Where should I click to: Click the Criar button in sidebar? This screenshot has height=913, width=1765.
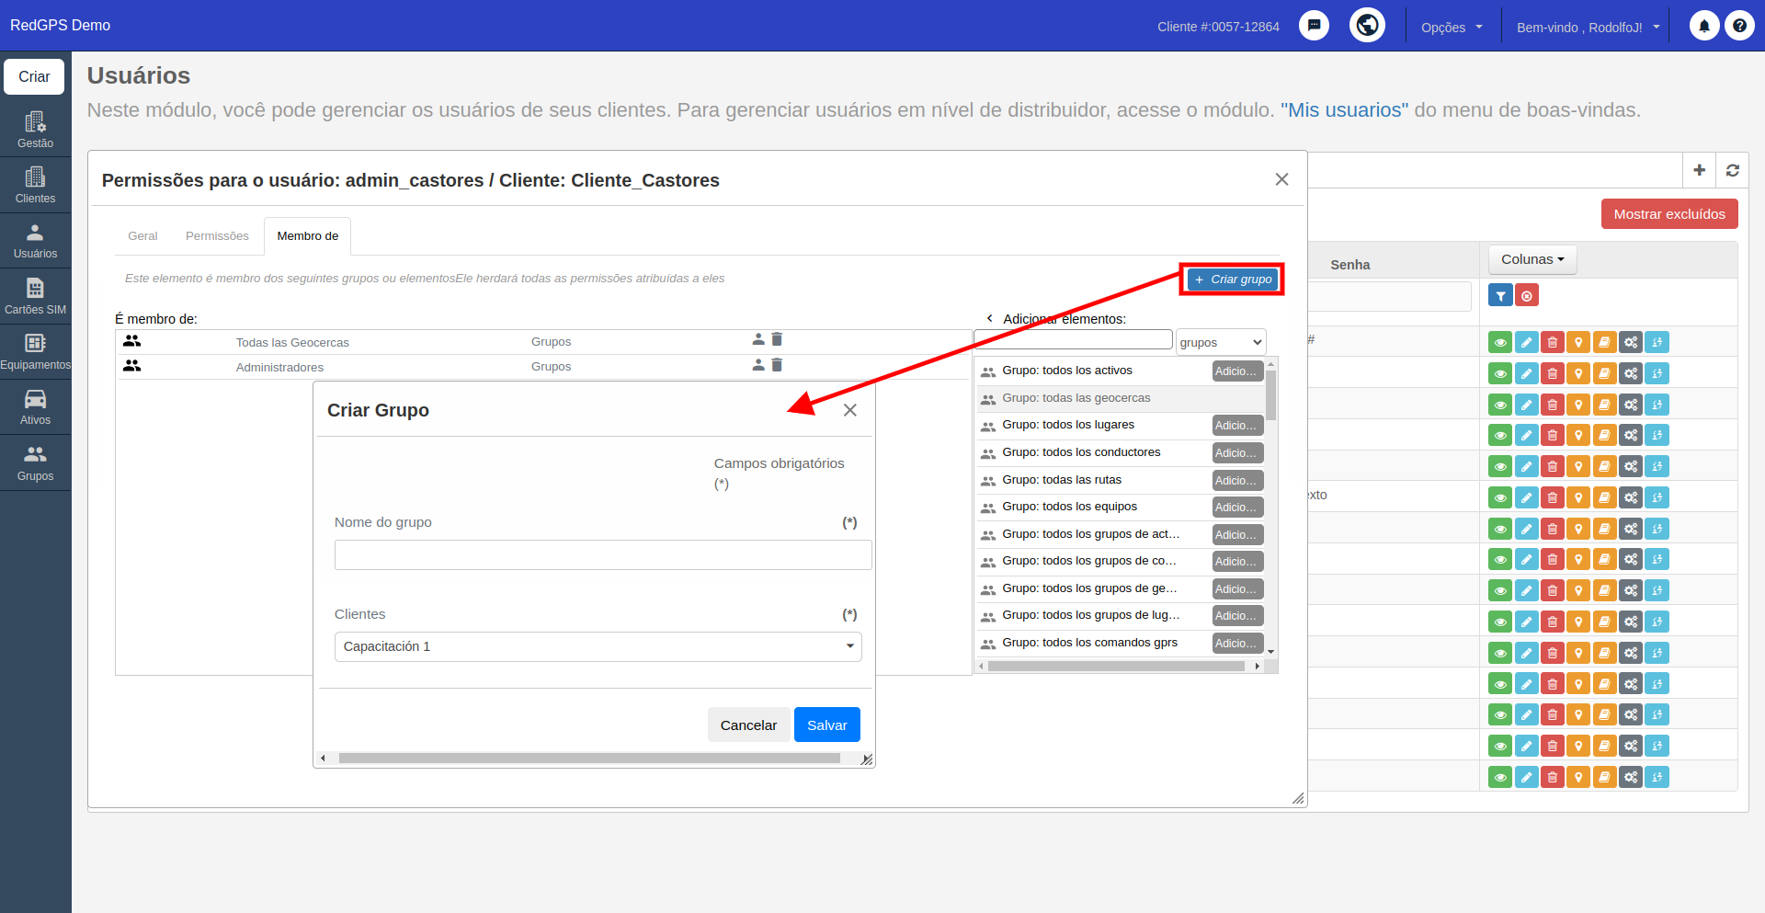(34, 76)
